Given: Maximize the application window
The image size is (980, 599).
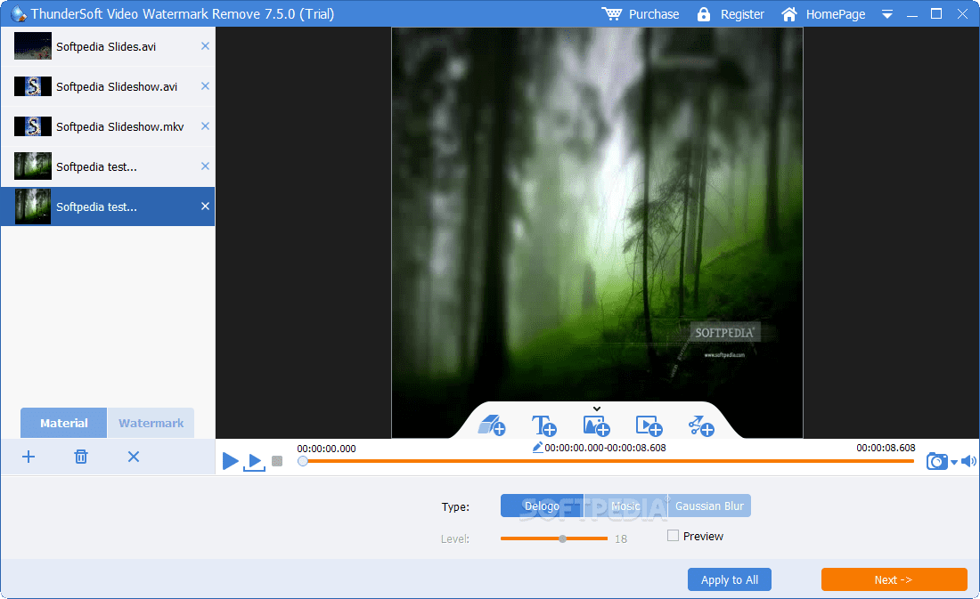Looking at the screenshot, I should tap(936, 13).
